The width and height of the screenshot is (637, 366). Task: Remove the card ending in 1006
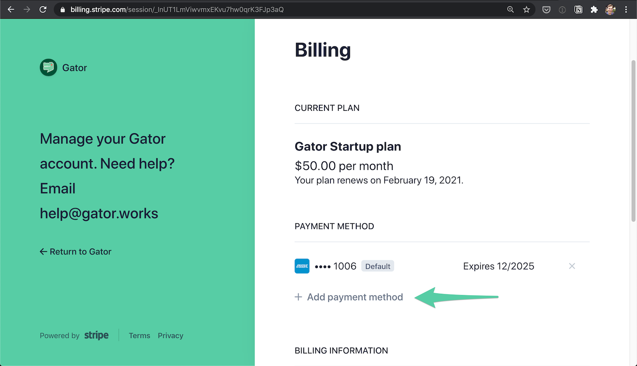(x=572, y=266)
